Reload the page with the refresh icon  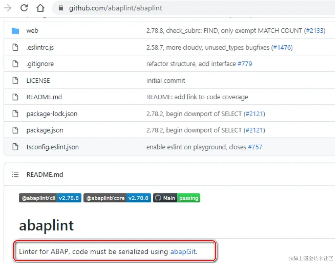pyautogui.click(x=24, y=8)
